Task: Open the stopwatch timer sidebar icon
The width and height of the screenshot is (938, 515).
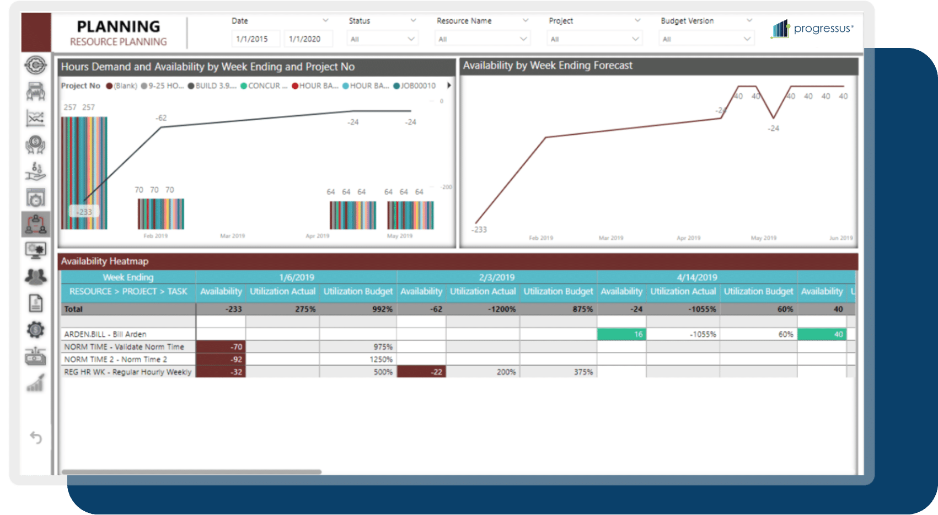Action: point(35,198)
